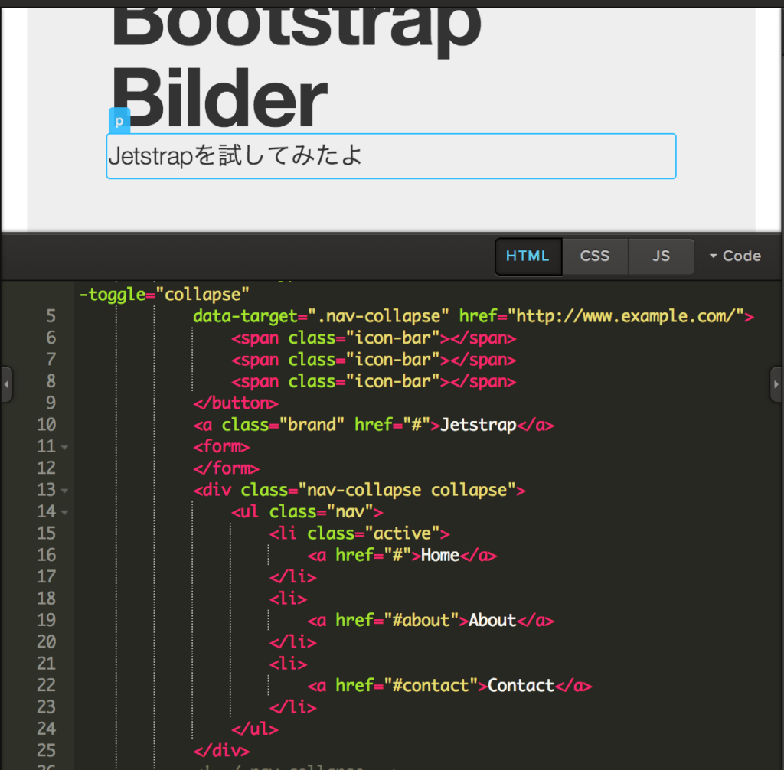The width and height of the screenshot is (784, 770).
Task: Switch to the JS tab
Action: pyautogui.click(x=661, y=256)
